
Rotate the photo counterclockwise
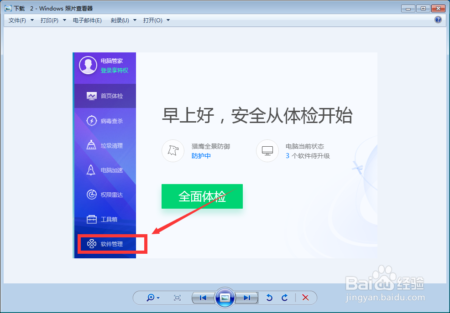(269, 298)
